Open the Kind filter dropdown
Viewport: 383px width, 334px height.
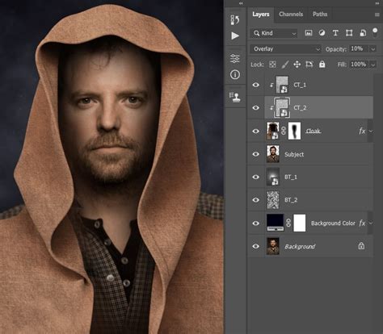274,33
